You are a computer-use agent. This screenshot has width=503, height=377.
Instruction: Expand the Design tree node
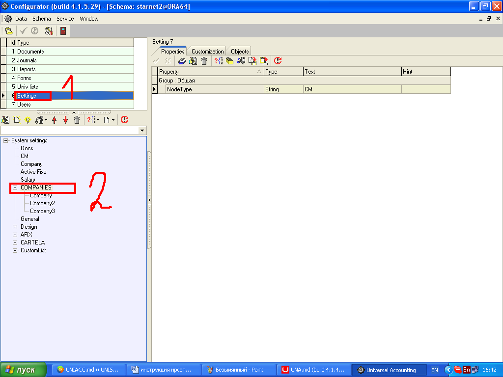15,227
